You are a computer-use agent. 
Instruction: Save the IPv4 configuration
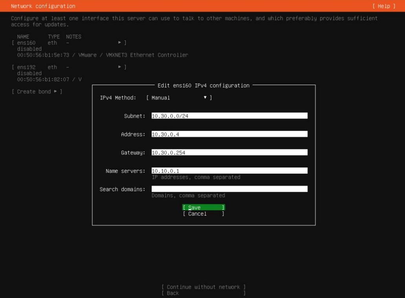tap(203, 207)
